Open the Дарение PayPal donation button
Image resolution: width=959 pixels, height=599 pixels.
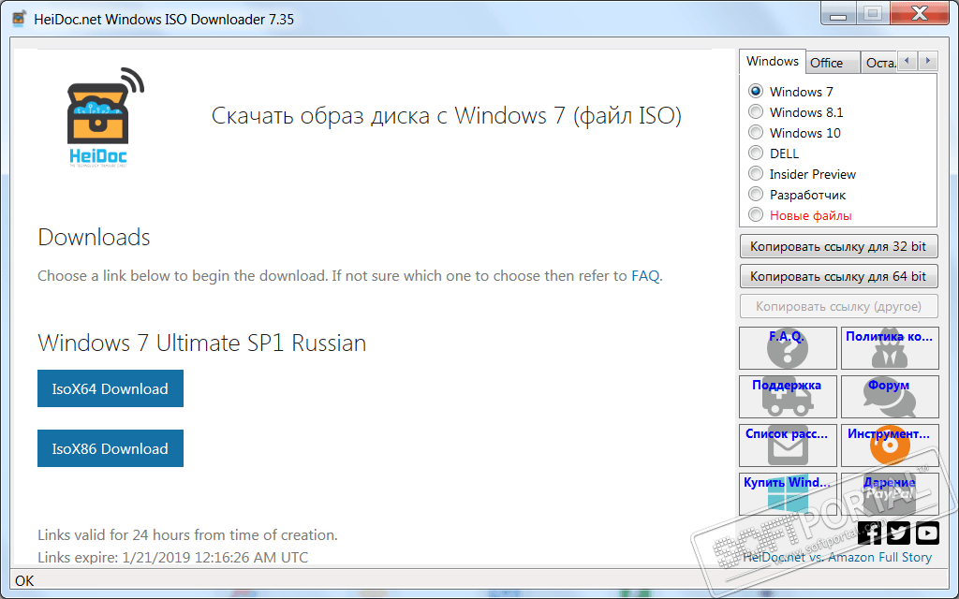[890, 494]
